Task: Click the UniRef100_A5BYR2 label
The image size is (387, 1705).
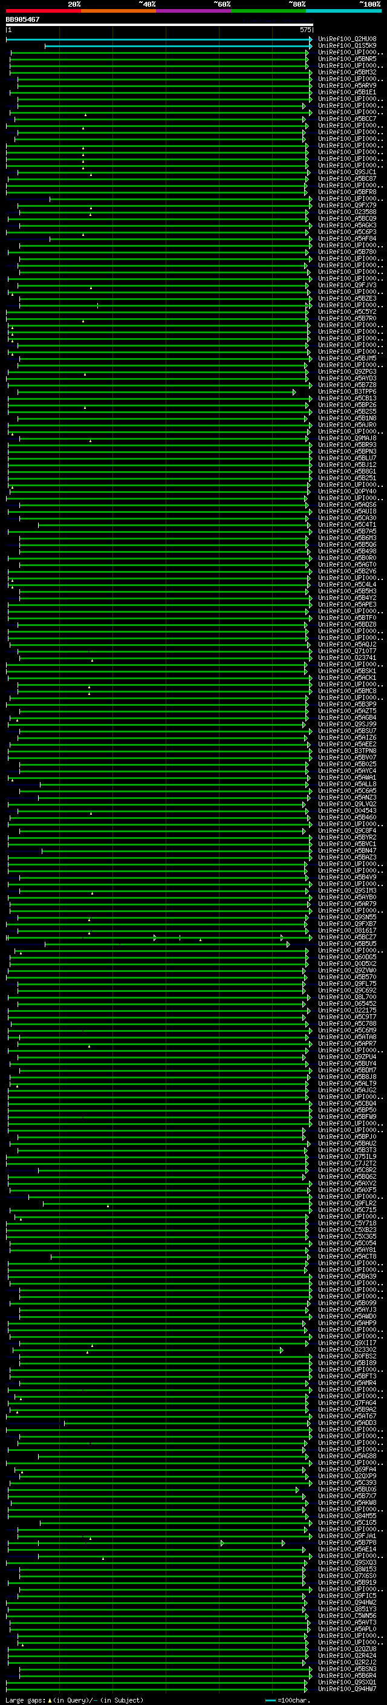Action: coord(347,837)
